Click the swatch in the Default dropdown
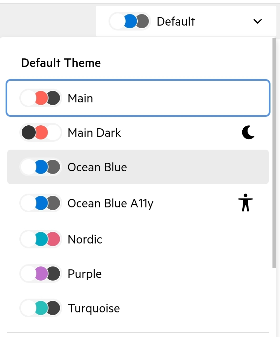280x337 pixels. pyautogui.click(x=130, y=21)
